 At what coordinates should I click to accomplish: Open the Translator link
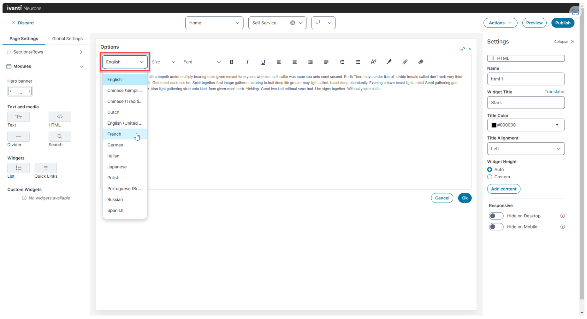click(555, 92)
